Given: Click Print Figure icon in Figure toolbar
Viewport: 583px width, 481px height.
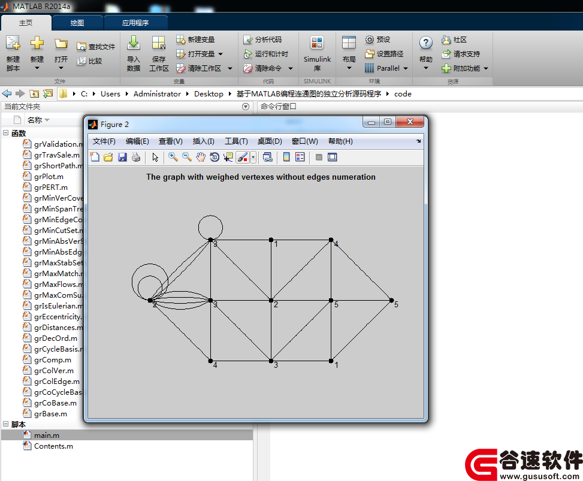Looking at the screenshot, I should 136,157.
